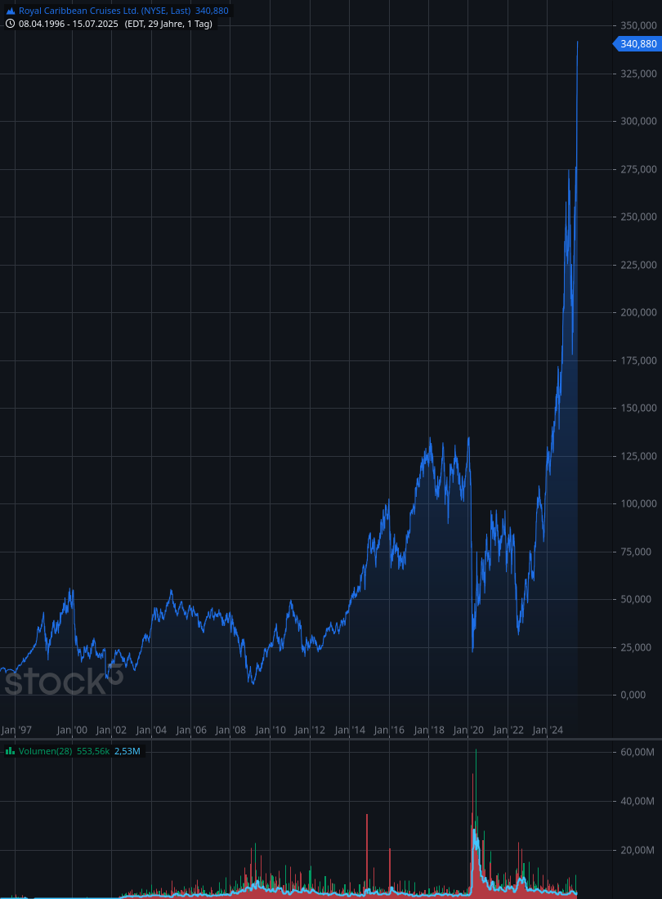Click the Jan '08 time axis label
The image size is (662, 899).
[x=230, y=731]
